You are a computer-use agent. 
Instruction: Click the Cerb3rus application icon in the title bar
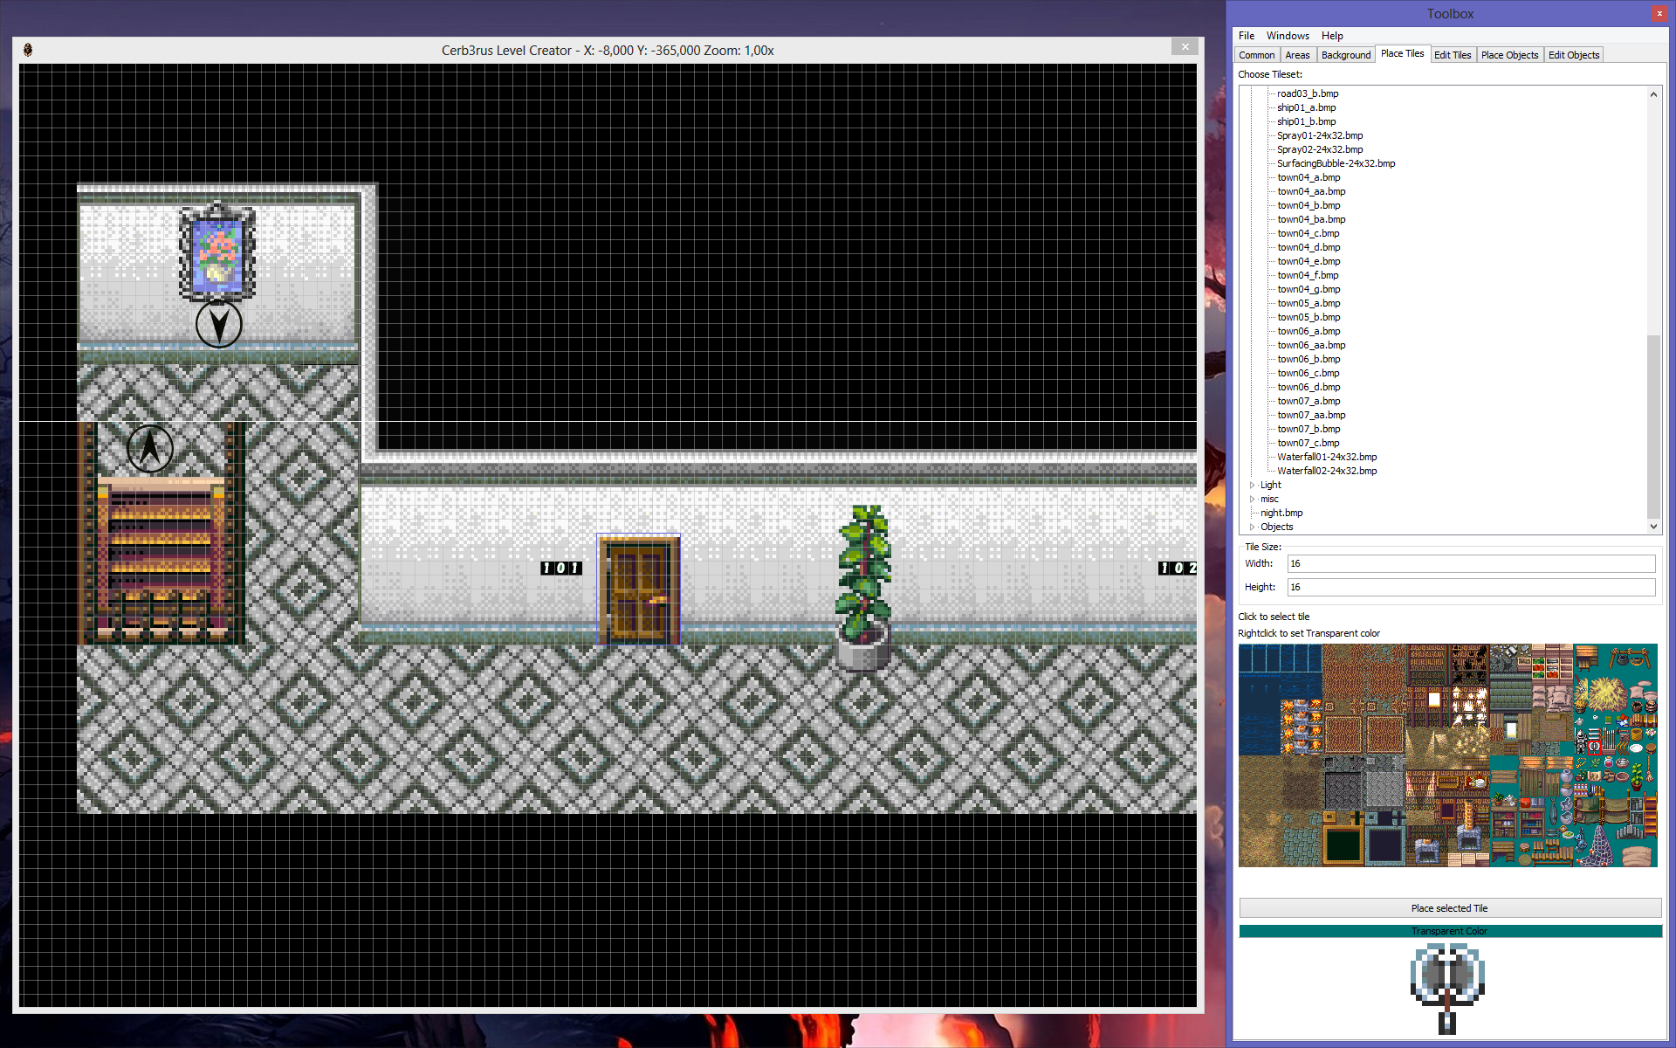tap(30, 50)
